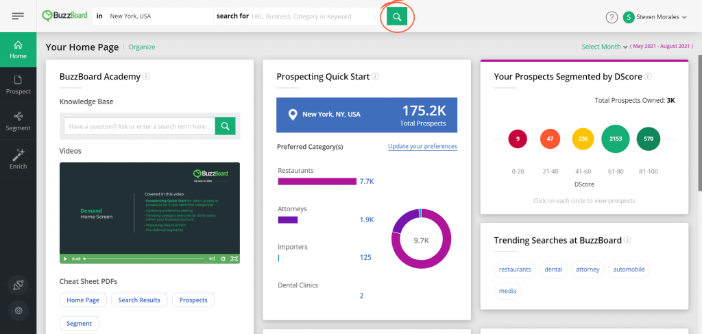Click the green DScore circle 2153
The width and height of the screenshot is (702, 334).
pos(616,139)
